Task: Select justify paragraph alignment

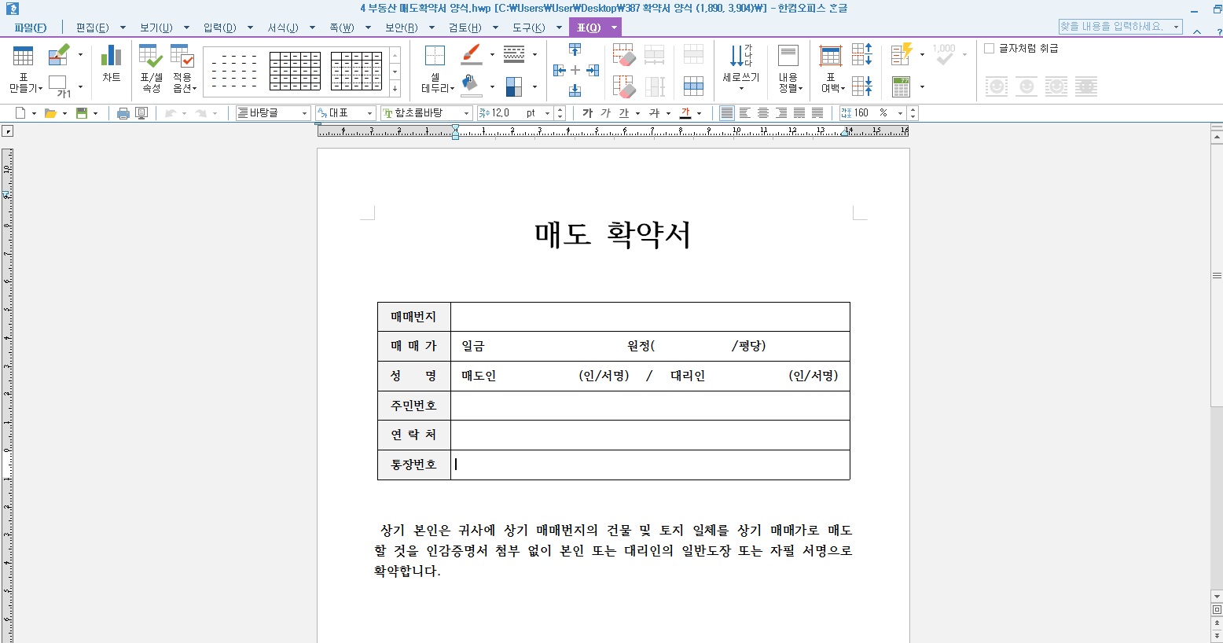Action: [727, 113]
